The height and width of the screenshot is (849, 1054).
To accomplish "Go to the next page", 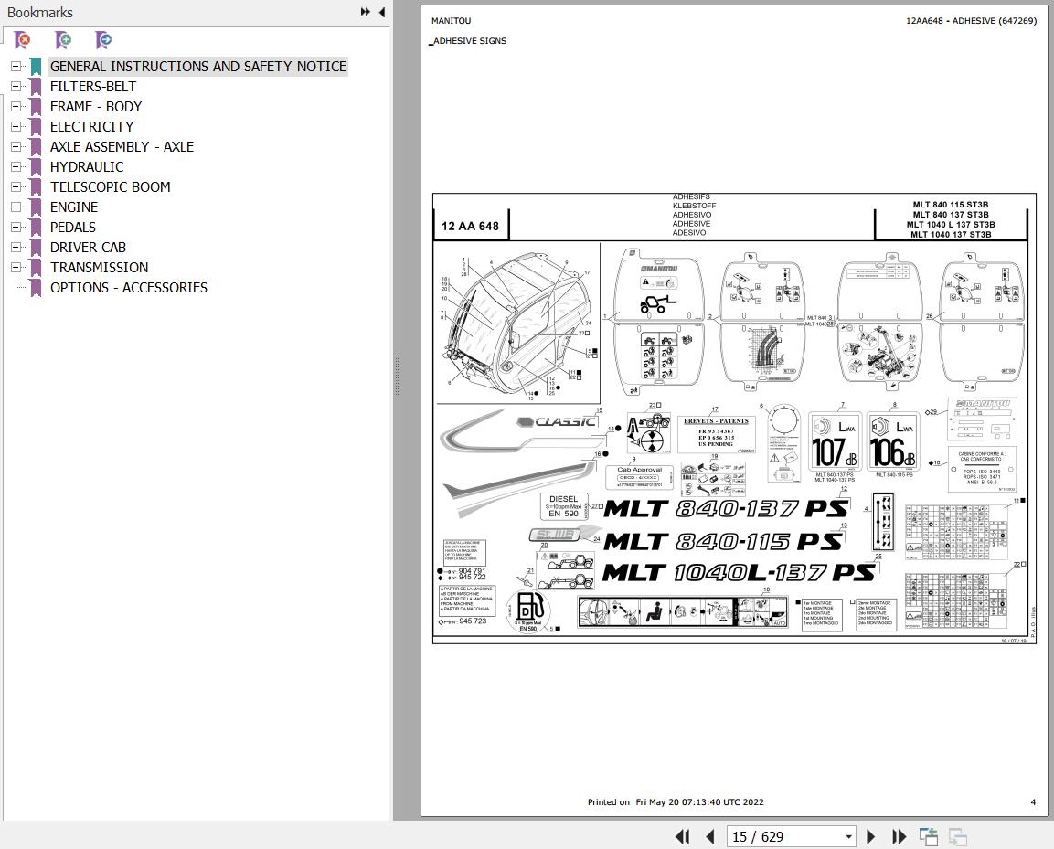I will pyautogui.click(x=870, y=837).
